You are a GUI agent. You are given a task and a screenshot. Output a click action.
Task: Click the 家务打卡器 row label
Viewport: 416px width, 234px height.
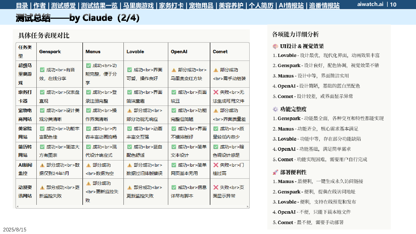tap(25, 96)
